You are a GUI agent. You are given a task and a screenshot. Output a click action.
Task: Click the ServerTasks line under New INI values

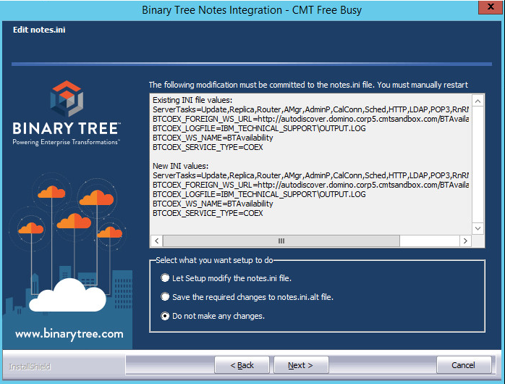[310, 175]
